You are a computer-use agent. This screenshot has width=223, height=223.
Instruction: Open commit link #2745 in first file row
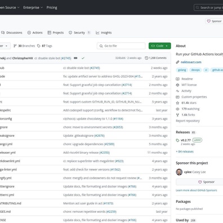(x=95, y=68)
